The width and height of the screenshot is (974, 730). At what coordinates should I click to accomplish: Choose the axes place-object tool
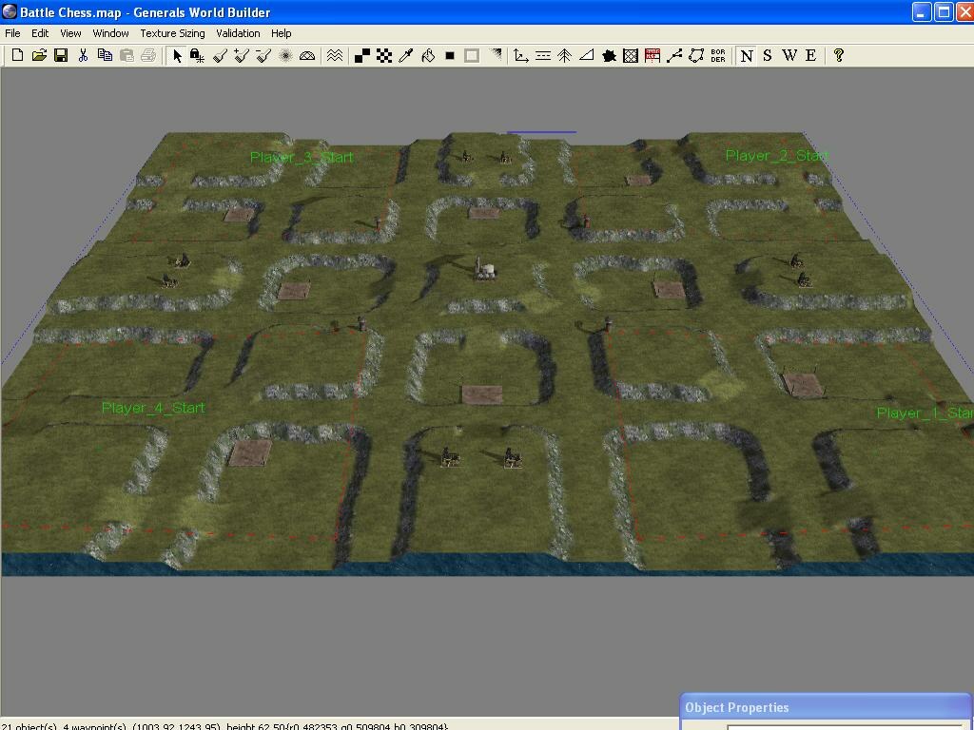pyautogui.click(x=521, y=56)
